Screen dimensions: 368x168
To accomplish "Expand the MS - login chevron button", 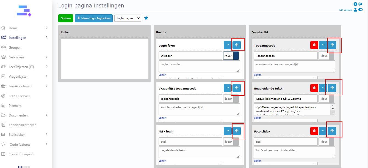I will (x=228, y=131).
